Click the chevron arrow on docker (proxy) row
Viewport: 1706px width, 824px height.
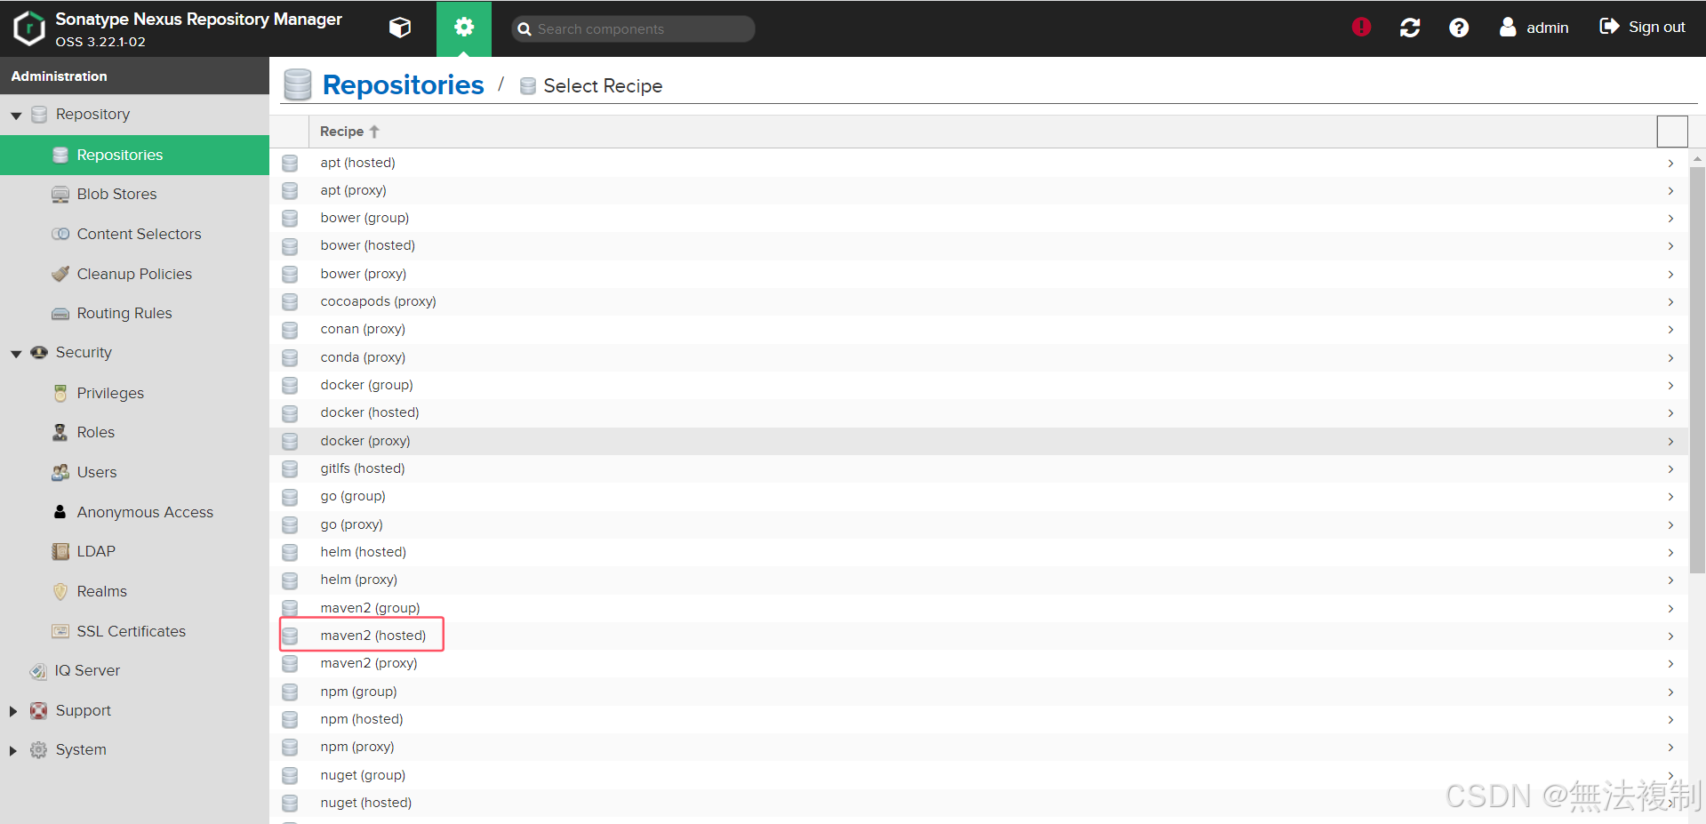1670,442
